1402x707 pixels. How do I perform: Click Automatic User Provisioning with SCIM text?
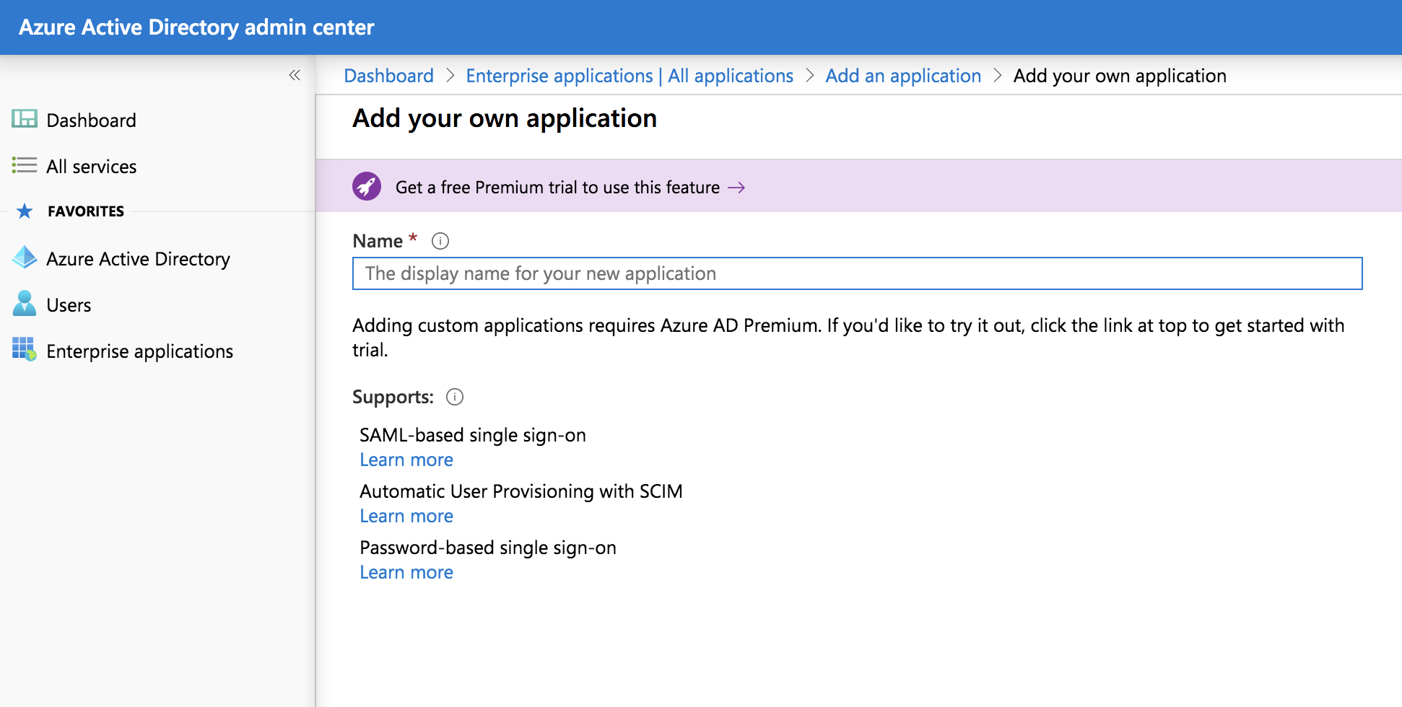click(521, 491)
